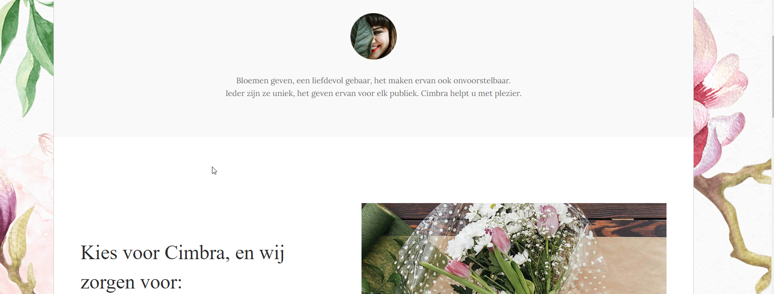The height and width of the screenshot is (294, 774).
Task: Click the scrollbar track below the thumb
Action: point(772,204)
